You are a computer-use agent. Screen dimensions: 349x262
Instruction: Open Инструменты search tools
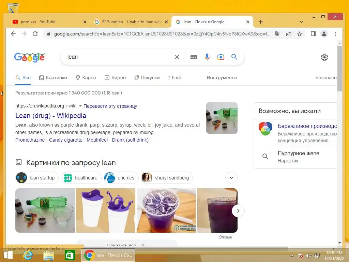(222, 78)
